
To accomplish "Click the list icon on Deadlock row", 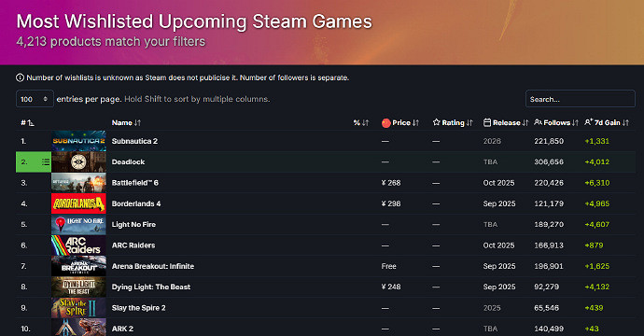I will [x=46, y=161].
